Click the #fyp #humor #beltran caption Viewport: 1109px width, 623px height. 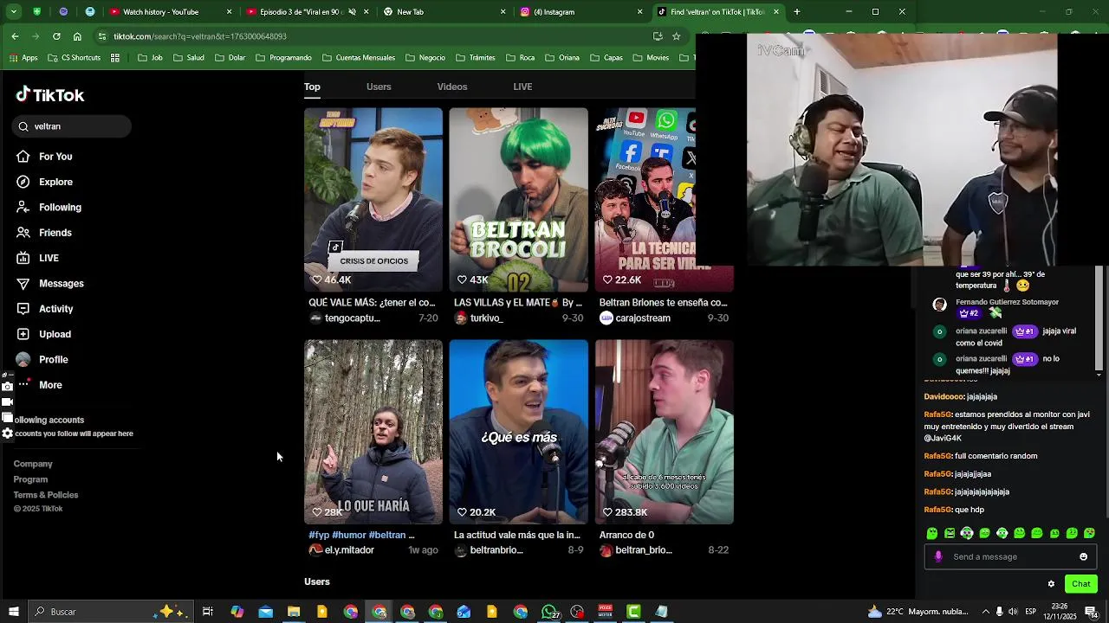[361, 535]
